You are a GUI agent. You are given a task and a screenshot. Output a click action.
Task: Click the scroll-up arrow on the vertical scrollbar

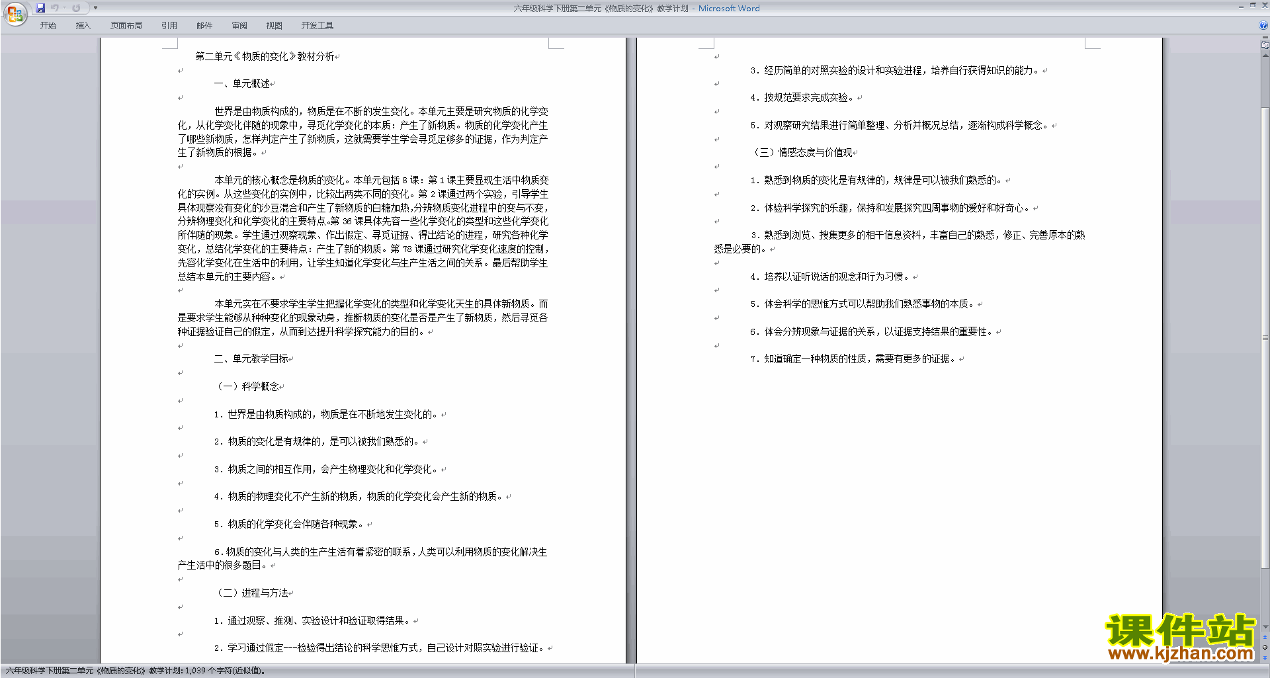click(x=1265, y=56)
